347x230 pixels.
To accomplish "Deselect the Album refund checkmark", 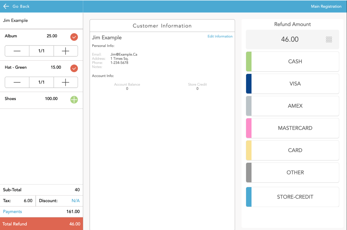I will (74, 37).
